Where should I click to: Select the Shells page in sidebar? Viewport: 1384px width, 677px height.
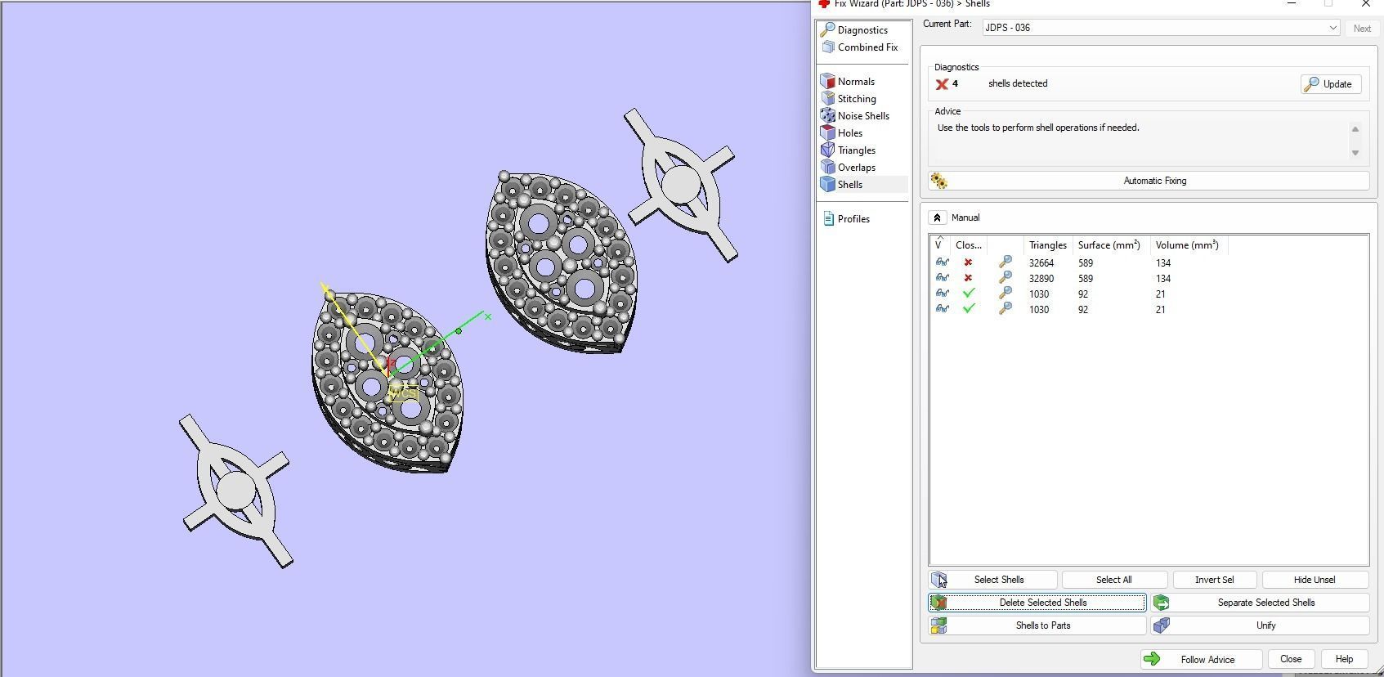[x=842, y=185]
